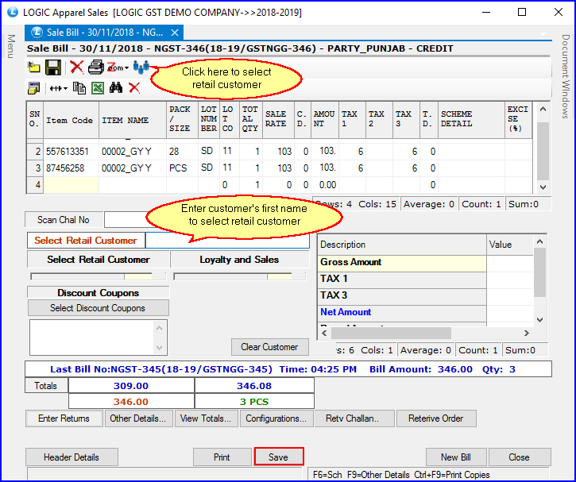Viewport: 576px width, 482px height.
Task: Click the SCHEME DETAIL column header
Action: (x=471, y=121)
